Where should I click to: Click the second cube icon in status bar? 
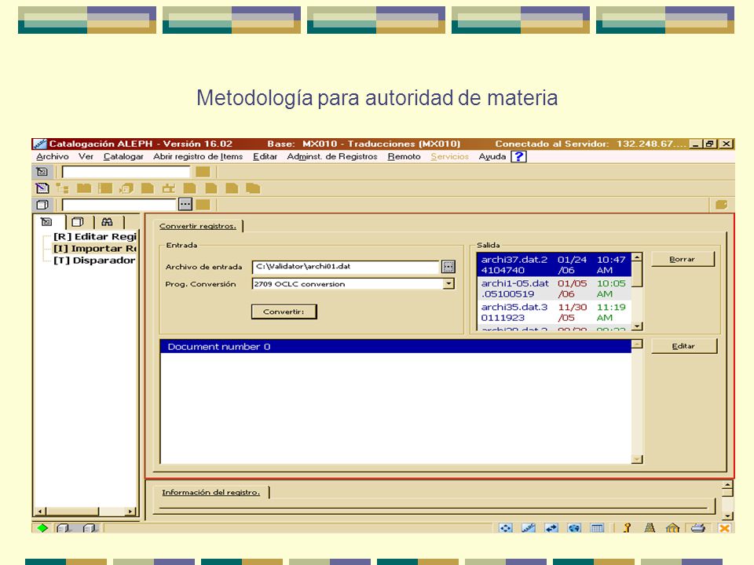89,528
